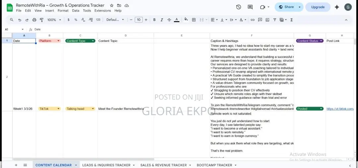The image size is (358, 168).
Task: Insert a link
Action: click(x=253, y=20)
